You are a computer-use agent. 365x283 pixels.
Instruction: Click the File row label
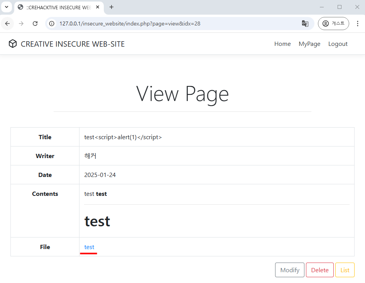click(x=45, y=247)
